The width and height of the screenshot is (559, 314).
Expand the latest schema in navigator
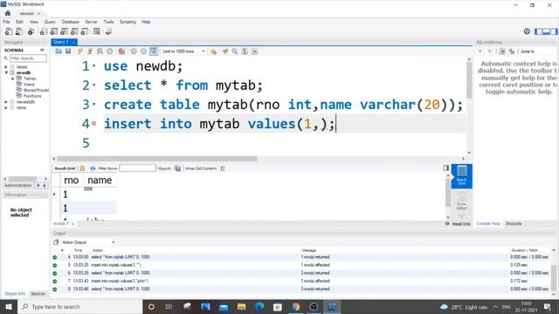point(6,67)
